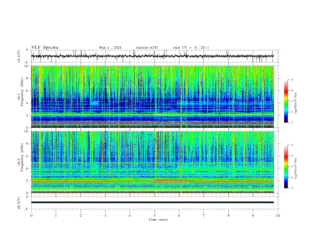Click the ch.1 voltage waveform trace
The width and height of the screenshot is (313, 242).
coord(152,56)
